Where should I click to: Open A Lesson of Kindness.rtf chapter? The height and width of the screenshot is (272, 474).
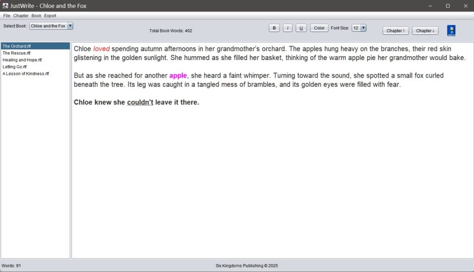tap(25, 74)
